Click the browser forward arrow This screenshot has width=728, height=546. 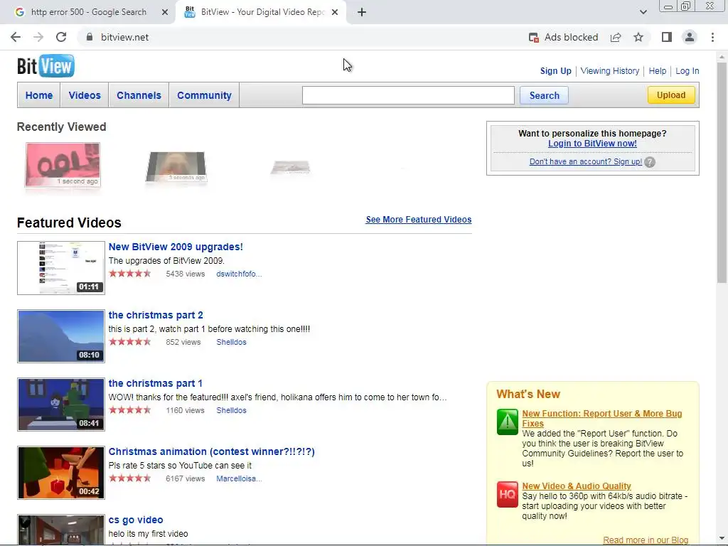(x=38, y=37)
